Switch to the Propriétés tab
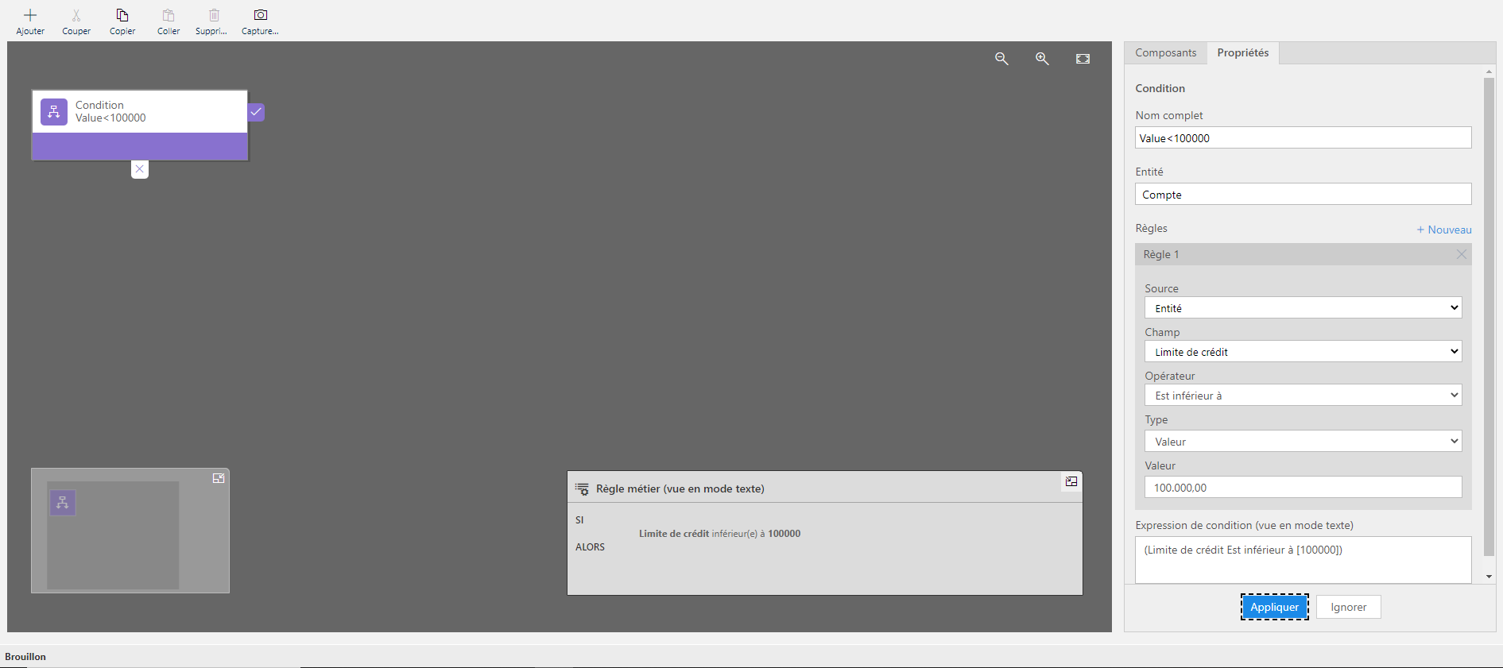This screenshot has width=1503, height=668. click(1243, 53)
